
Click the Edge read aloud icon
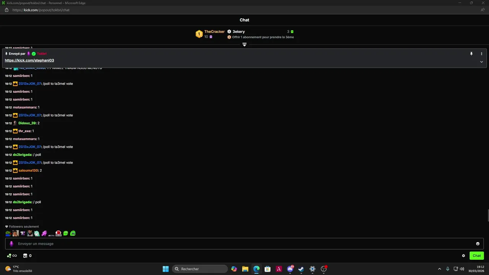[x=483, y=10]
